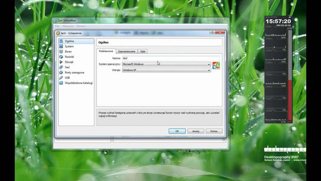Go to Dźwięk settings
The height and width of the screenshot is (181, 321).
click(x=69, y=62)
